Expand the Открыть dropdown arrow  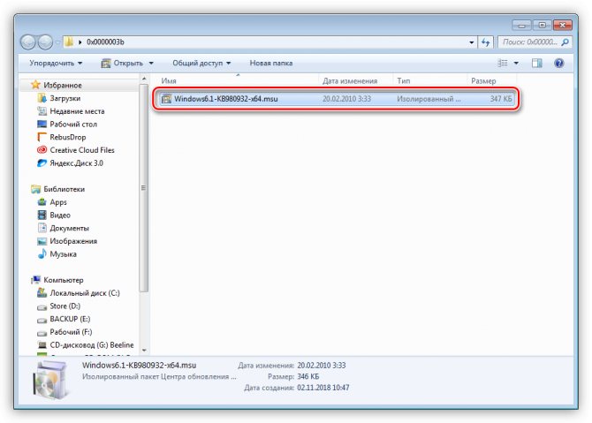tap(151, 63)
